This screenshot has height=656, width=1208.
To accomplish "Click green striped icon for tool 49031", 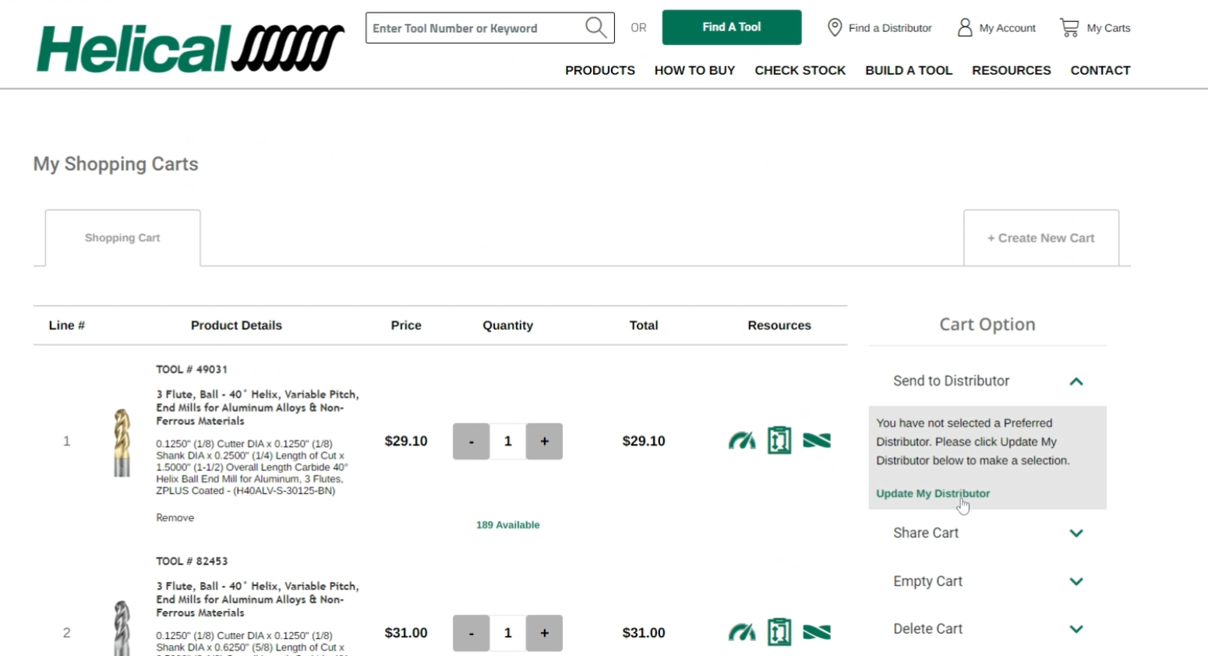I will (x=817, y=441).
